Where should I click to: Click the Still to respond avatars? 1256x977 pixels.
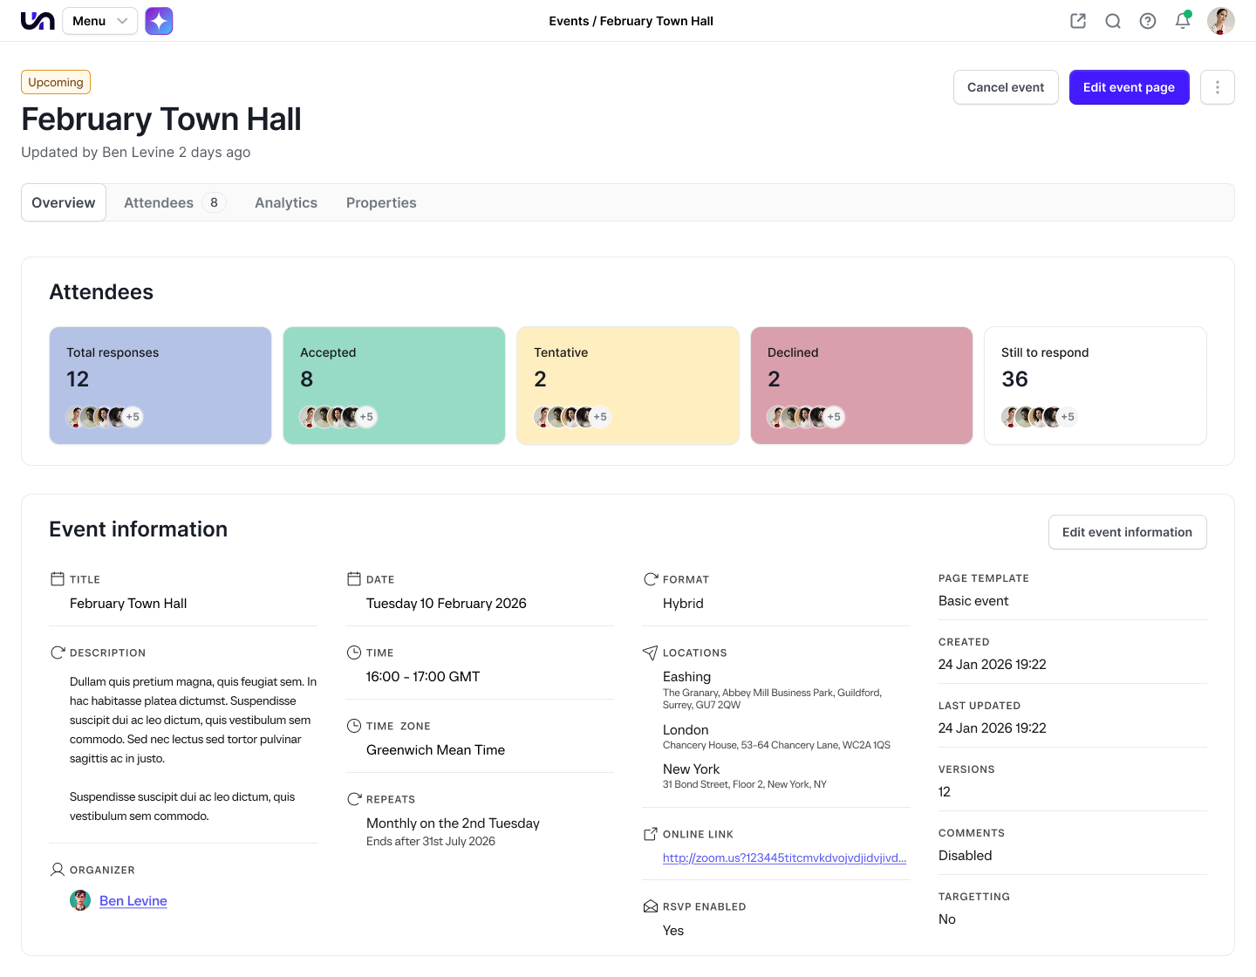coord(1038,417)
